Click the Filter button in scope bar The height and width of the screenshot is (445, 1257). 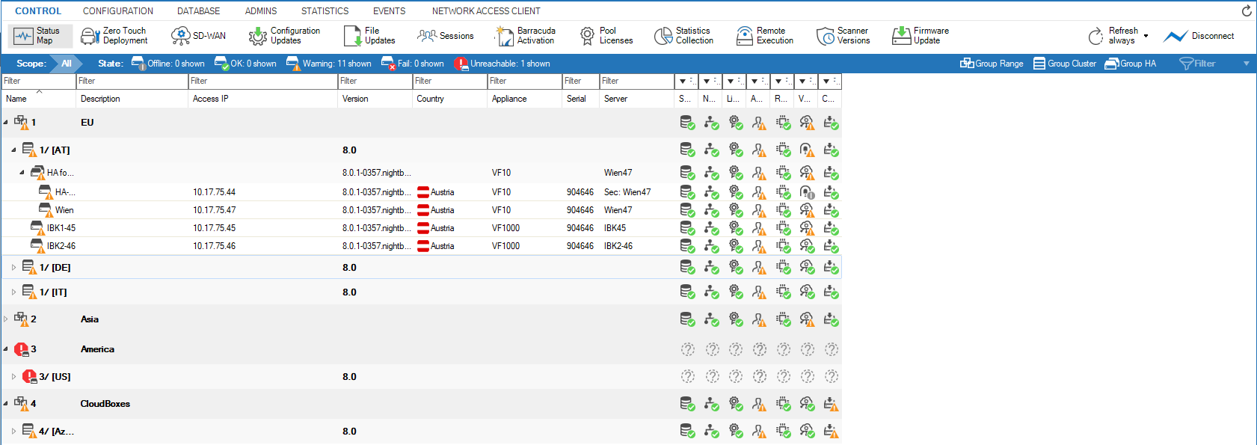(1197, 64)
